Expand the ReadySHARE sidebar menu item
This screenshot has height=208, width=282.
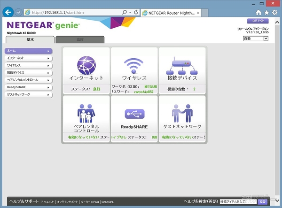pos(28,87)
